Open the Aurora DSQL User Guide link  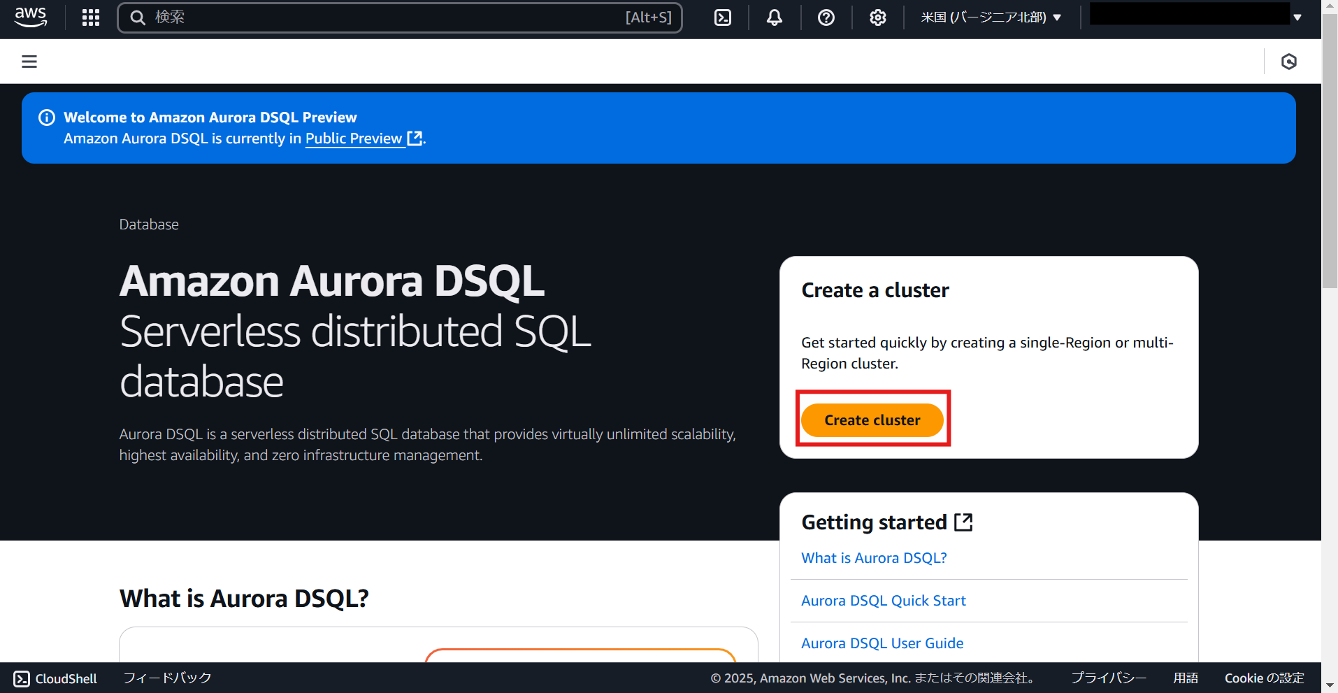click(x=882, y=643)
